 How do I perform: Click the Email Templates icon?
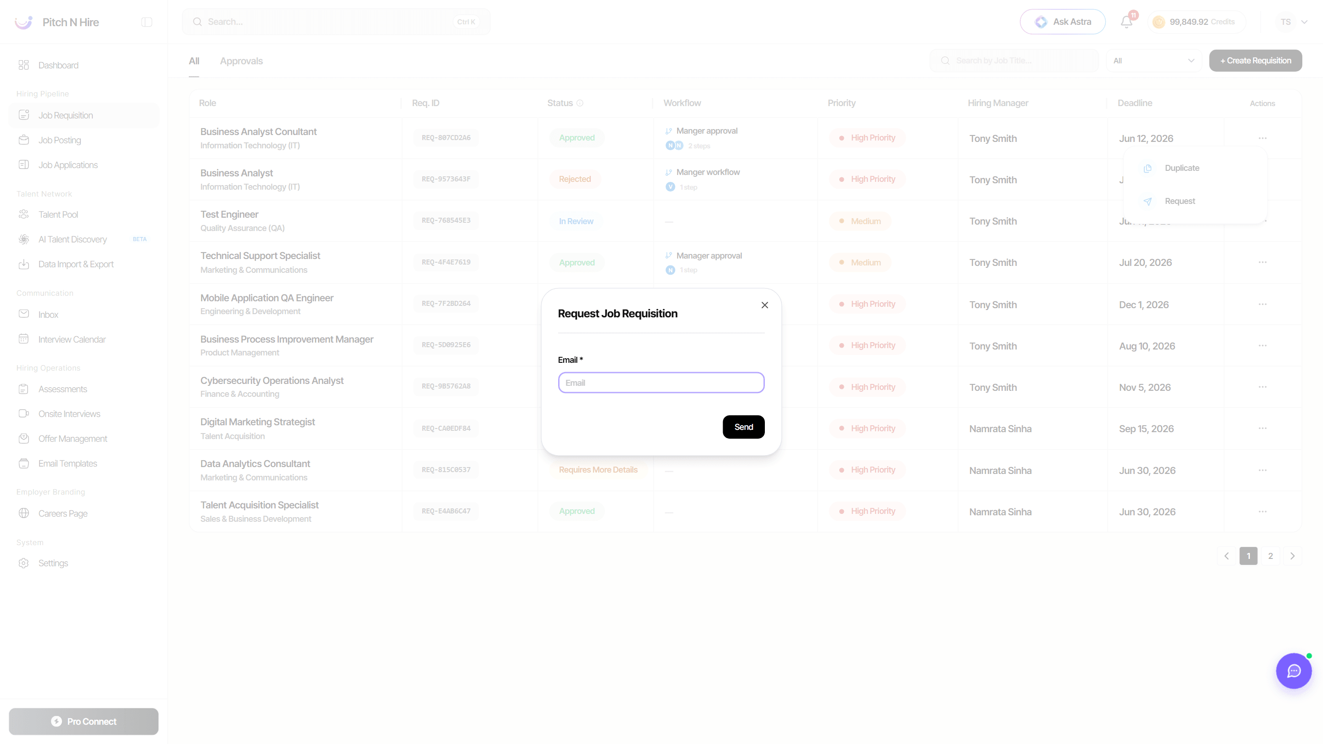tap(23, 463)
